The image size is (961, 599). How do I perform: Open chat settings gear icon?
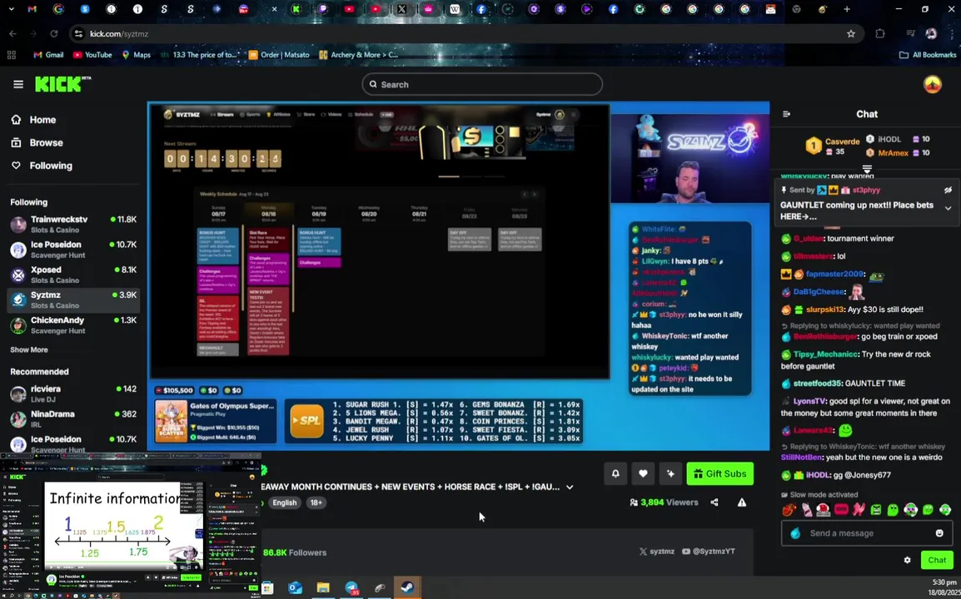tap(907, 560)
